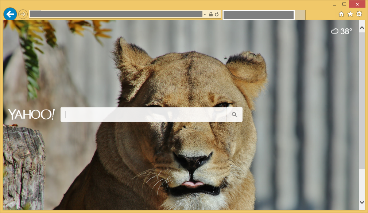This screenshot has width=368, height=213.
Task: Click the security lock icon
Action: coord(211,14)
